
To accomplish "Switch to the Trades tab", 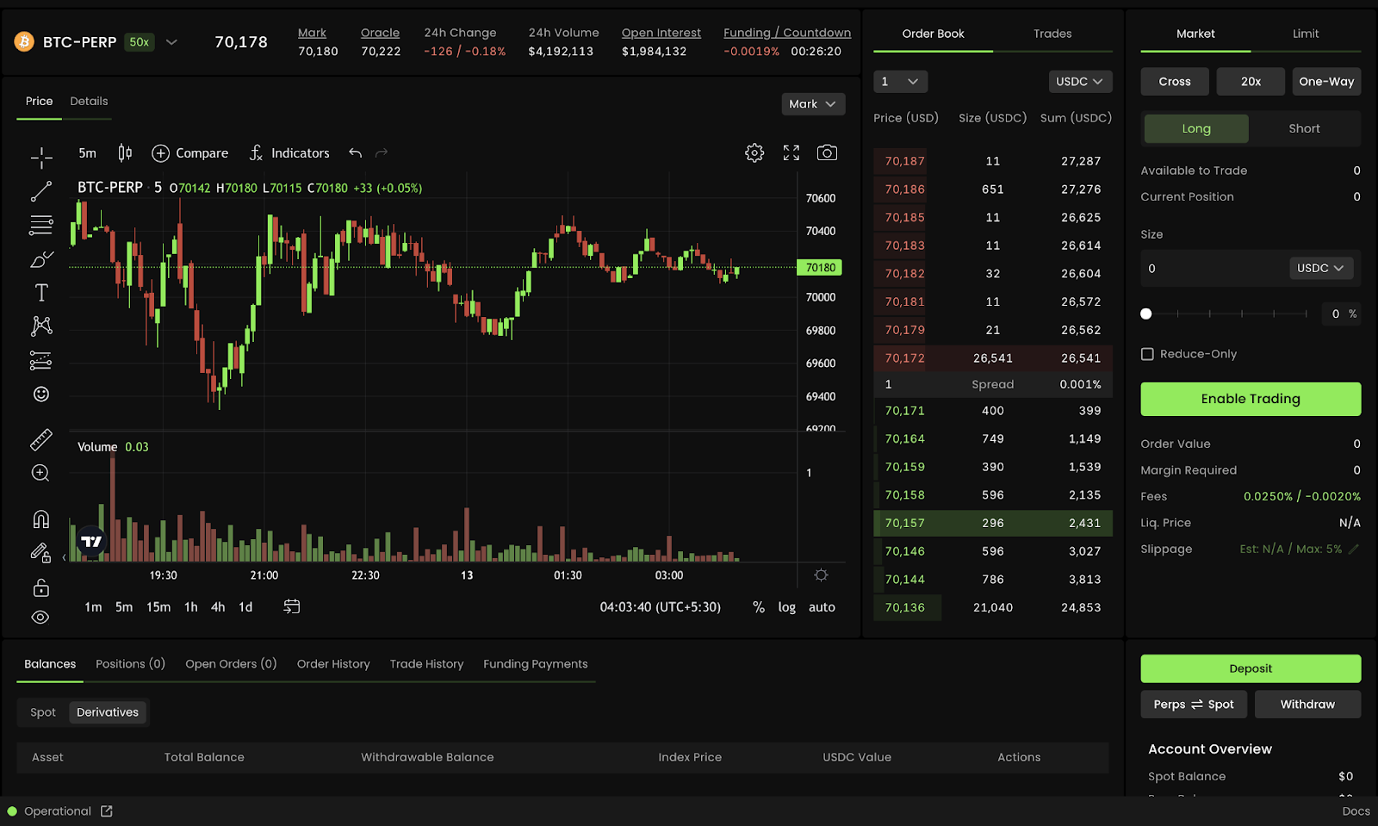I will [1052, 34].
